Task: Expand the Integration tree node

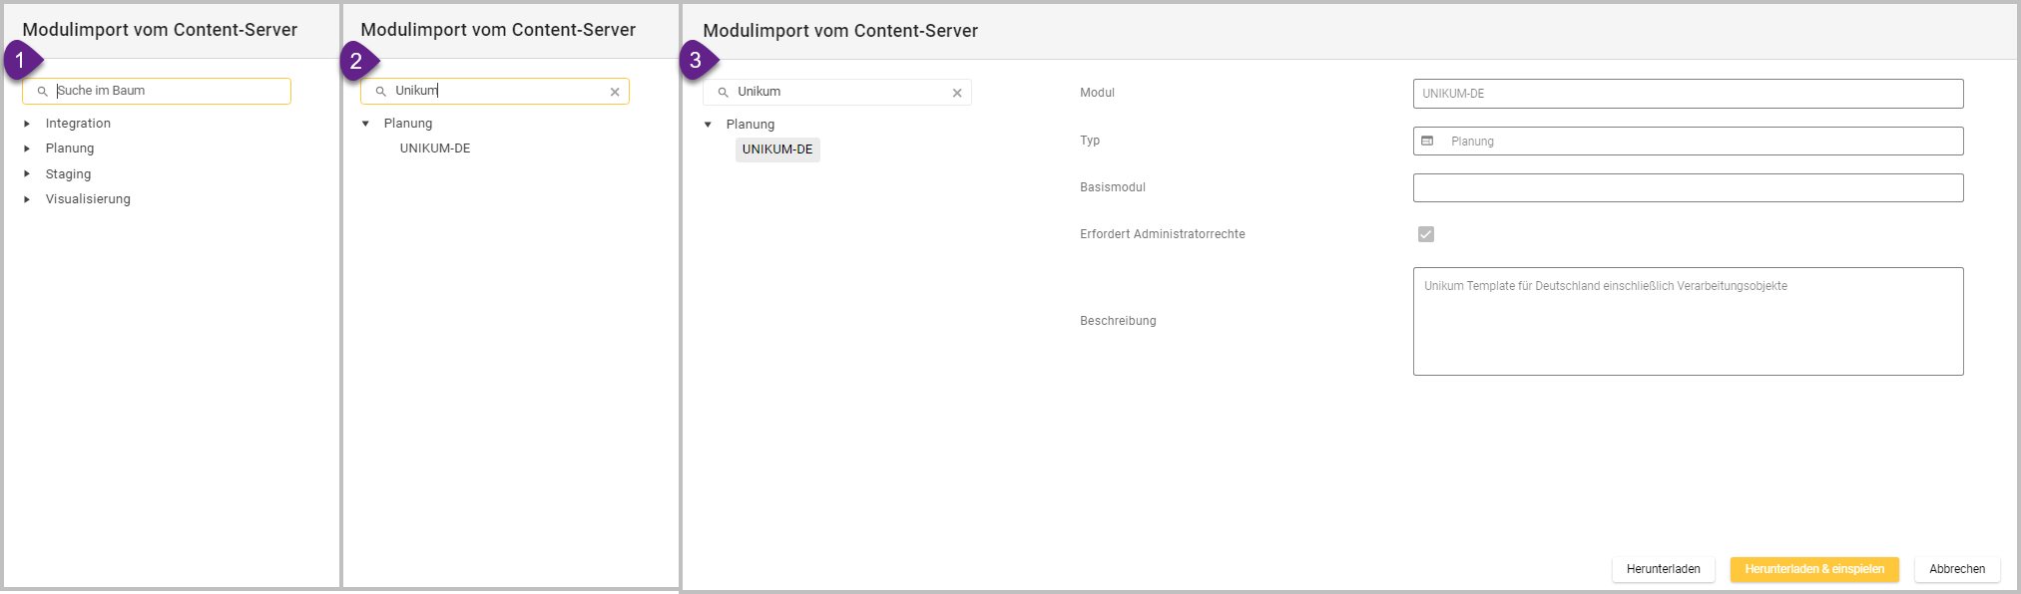Action: pyautogui.click(x=27, y=124)
